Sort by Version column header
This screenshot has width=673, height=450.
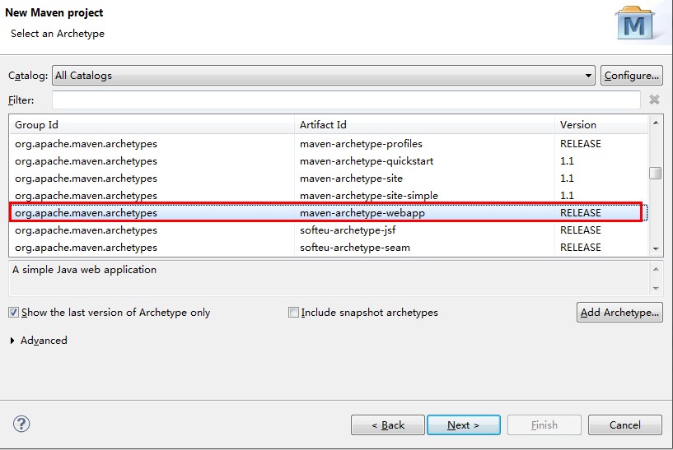pyautogui.click(x=601, y=125)
